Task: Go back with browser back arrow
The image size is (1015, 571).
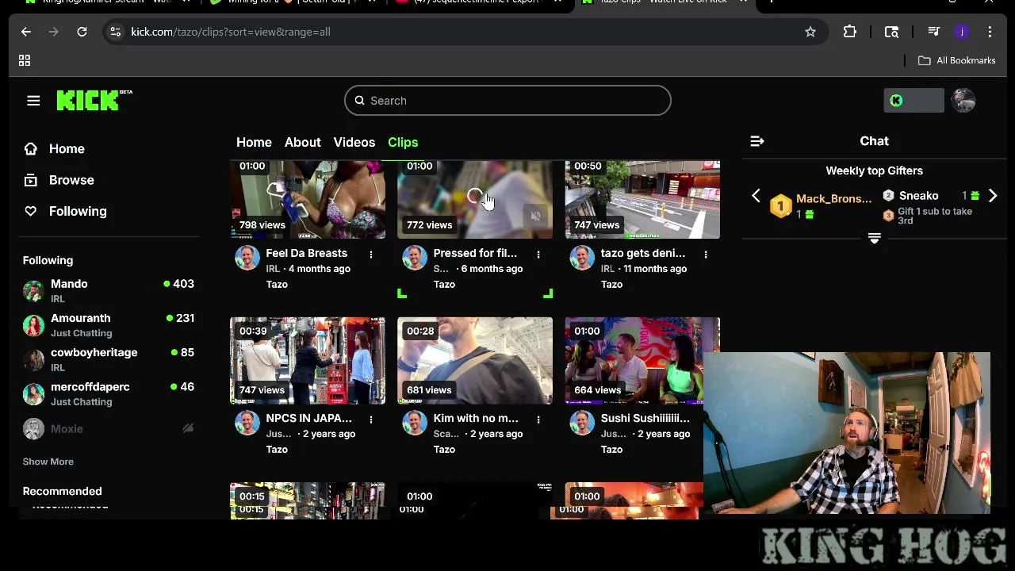Action: click(26, 32)
